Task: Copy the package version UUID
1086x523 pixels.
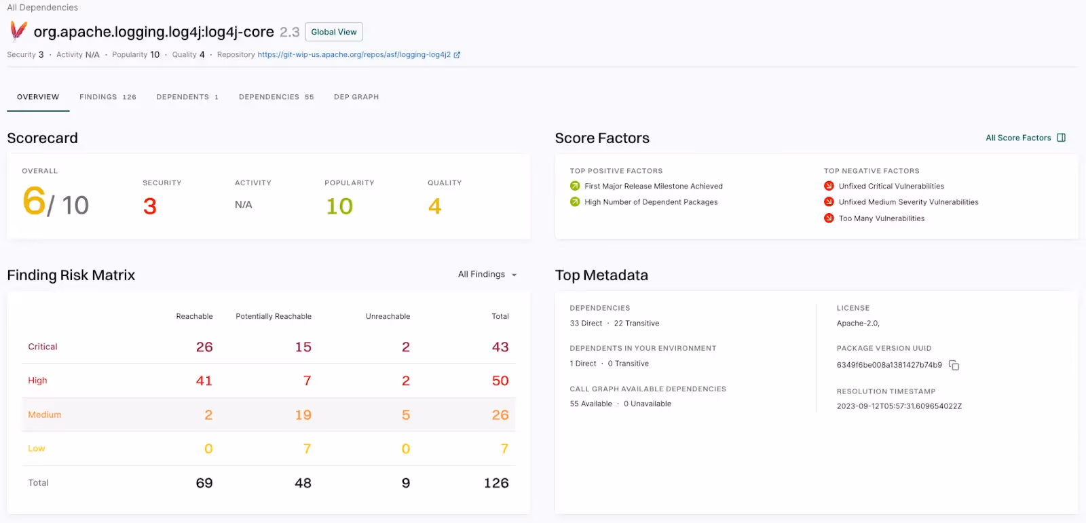Action: [x=954, y=365]
